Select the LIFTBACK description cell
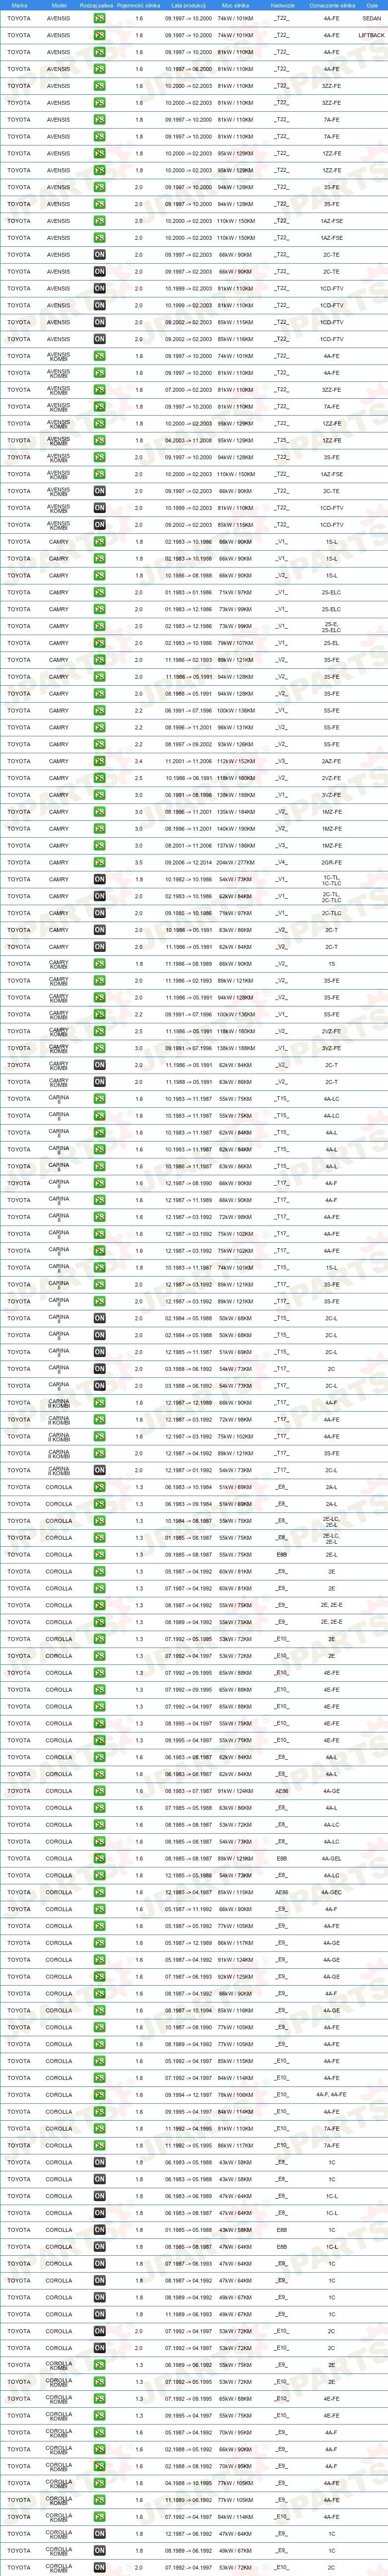 click(x=372, y=35)
